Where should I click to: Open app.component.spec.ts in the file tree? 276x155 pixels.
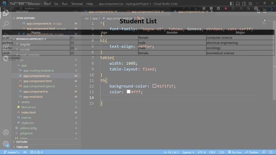(39, 86)
